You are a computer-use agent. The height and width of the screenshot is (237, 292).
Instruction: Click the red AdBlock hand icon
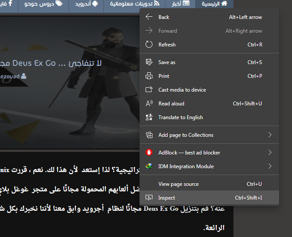(149, 153)
